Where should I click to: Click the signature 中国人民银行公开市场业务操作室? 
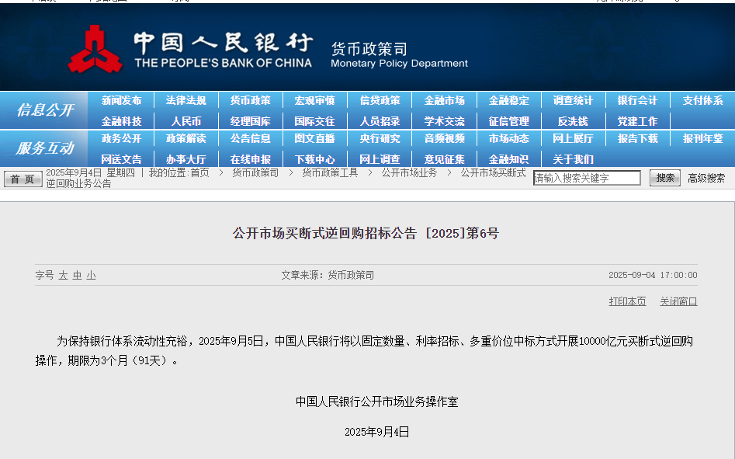377,402
